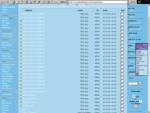
Task: Click the Stop loading toolbar icon
Action: (13, 2)
